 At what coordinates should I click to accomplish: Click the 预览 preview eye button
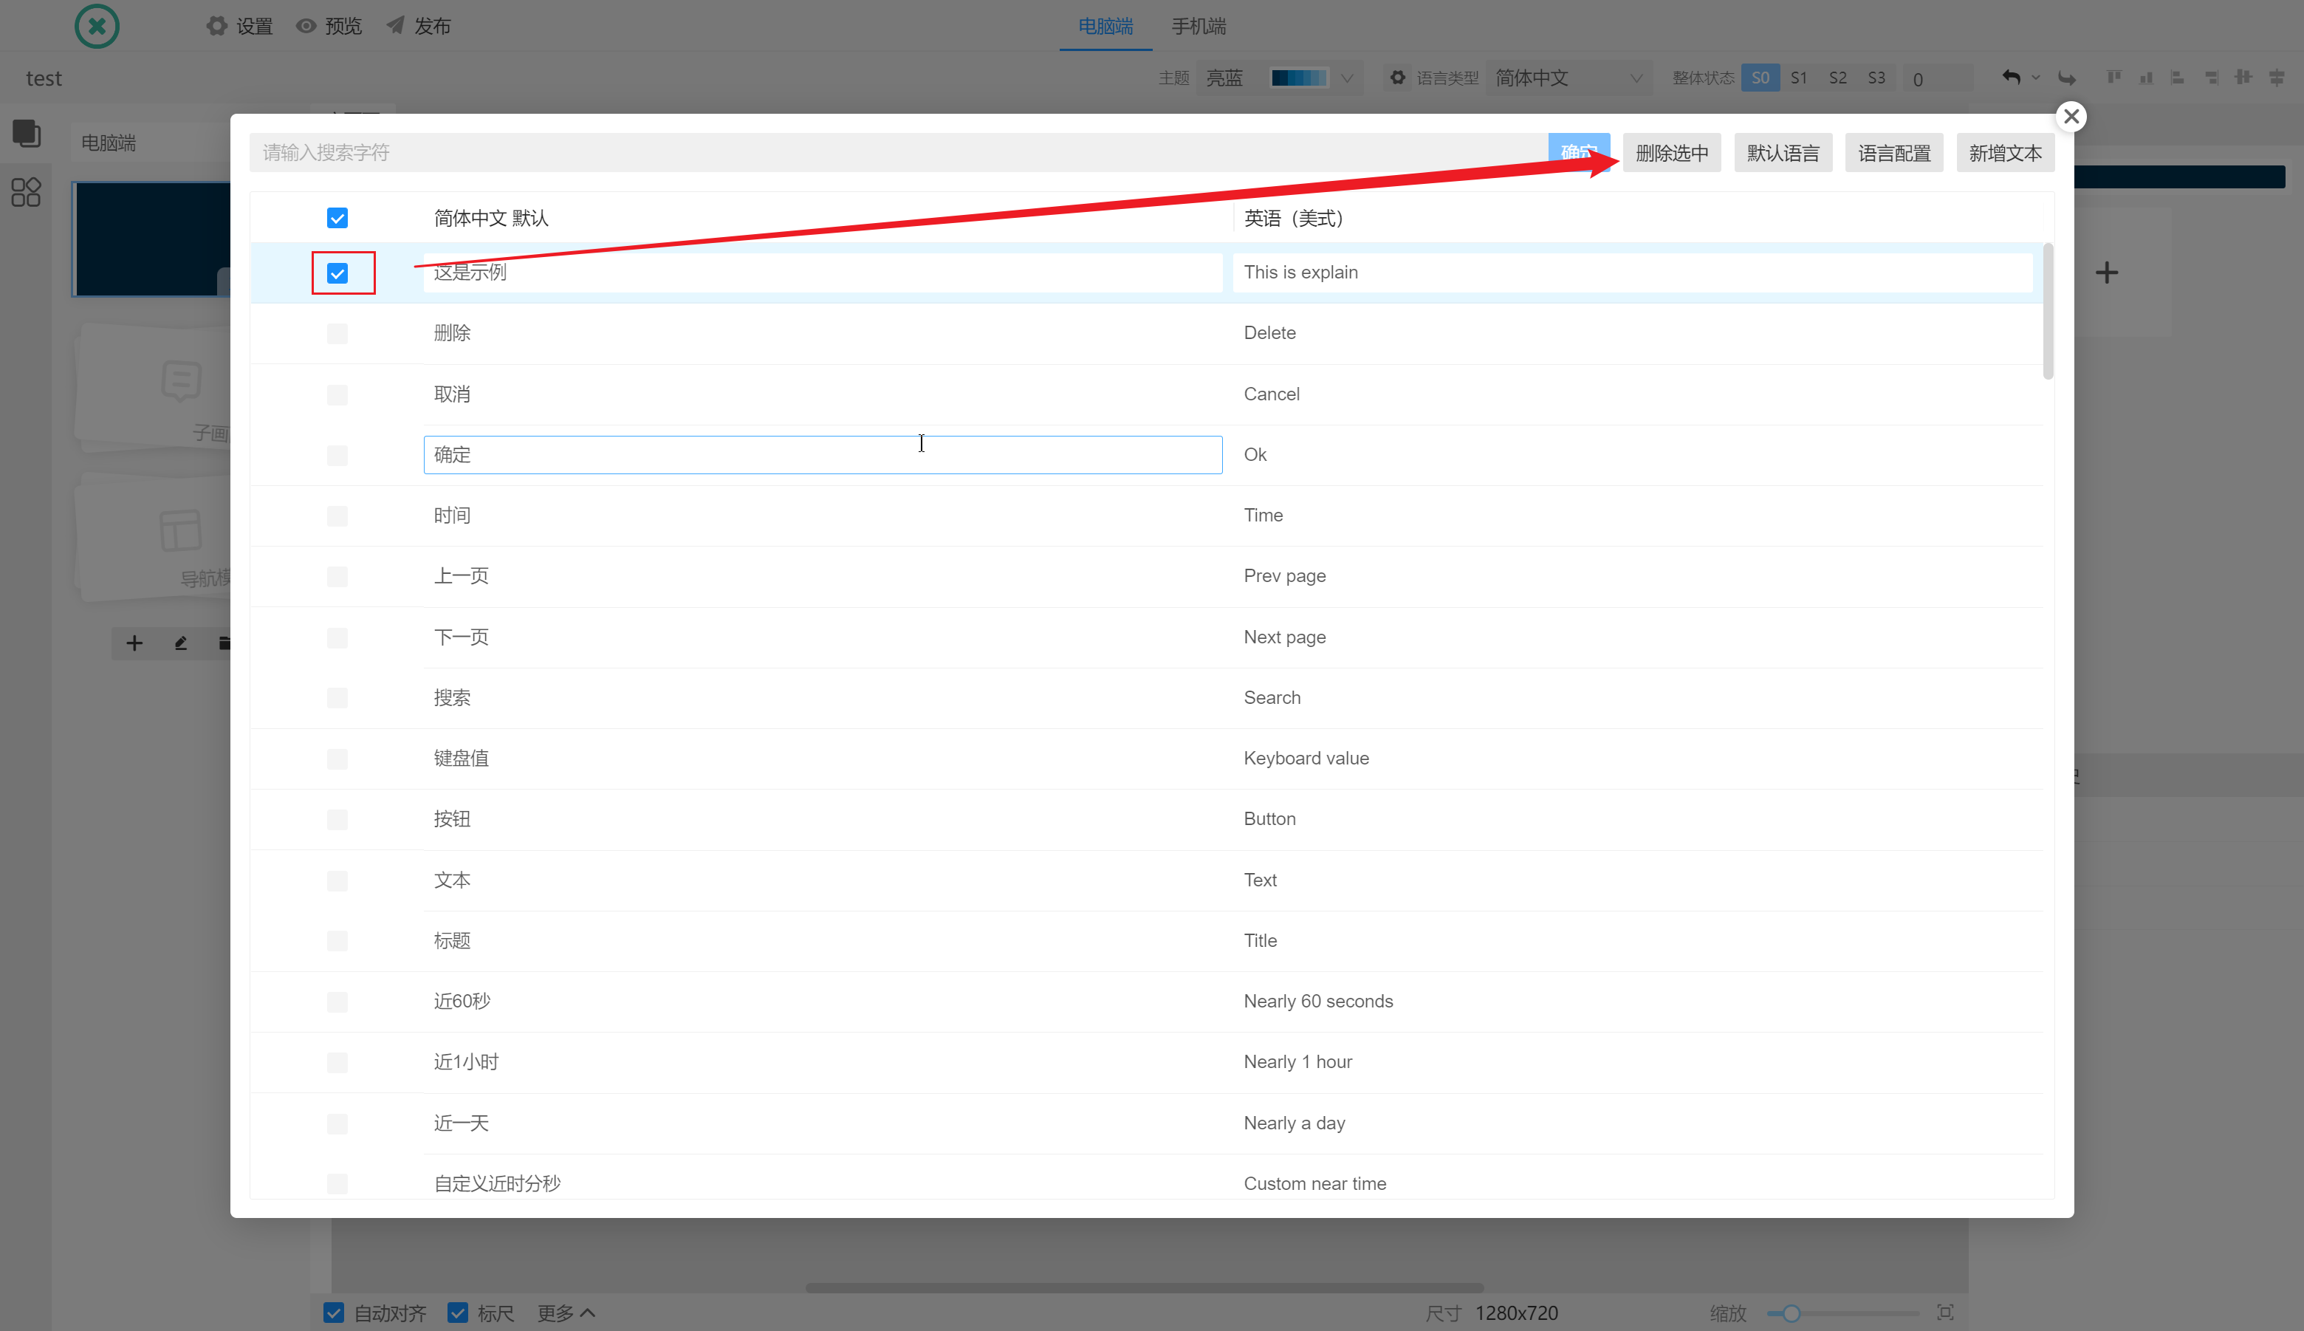[x=329, y=26]
